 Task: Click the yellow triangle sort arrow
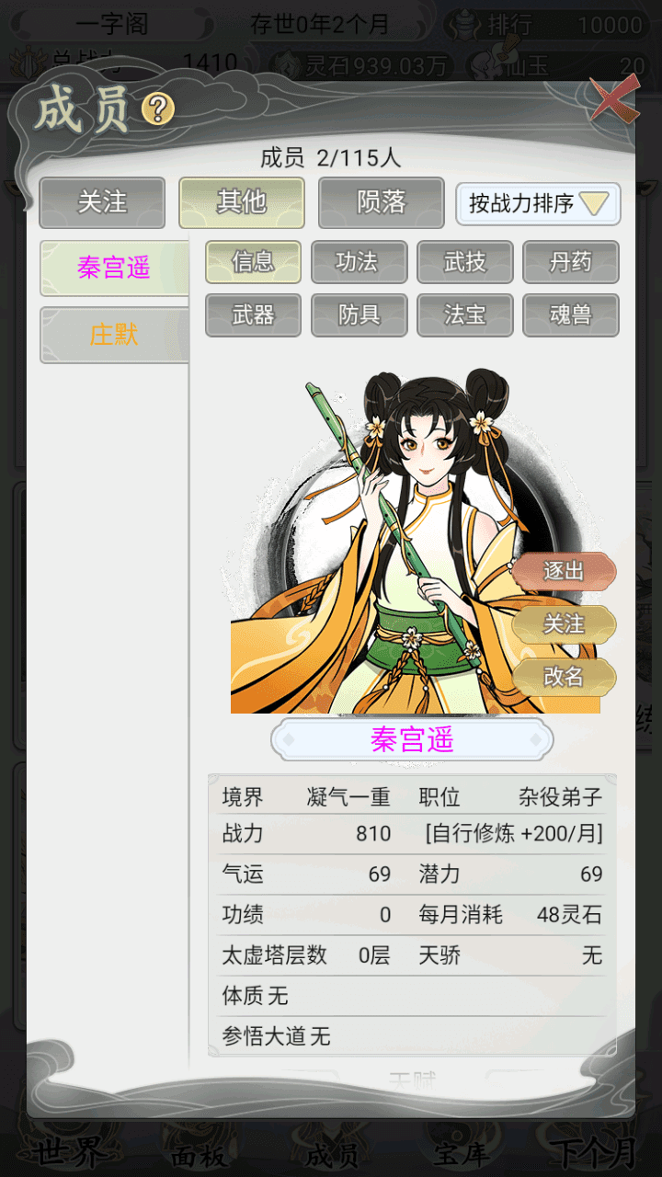click(594, 203)
